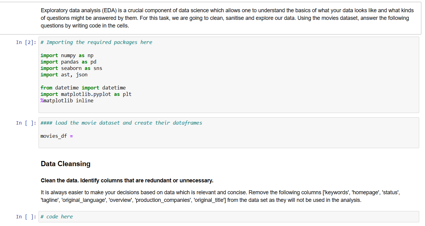Click the 'from datetime import datetime' line

pos(83,88)
